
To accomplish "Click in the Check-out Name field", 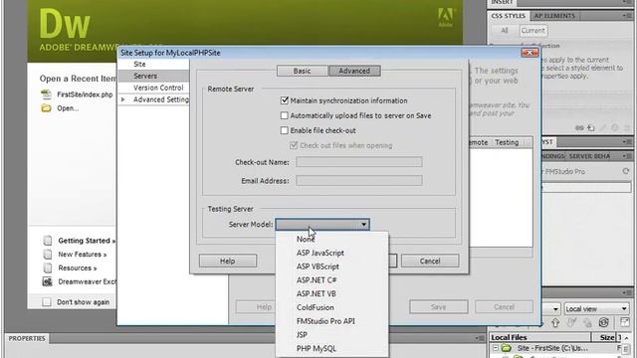I will (x=359, y=162).
